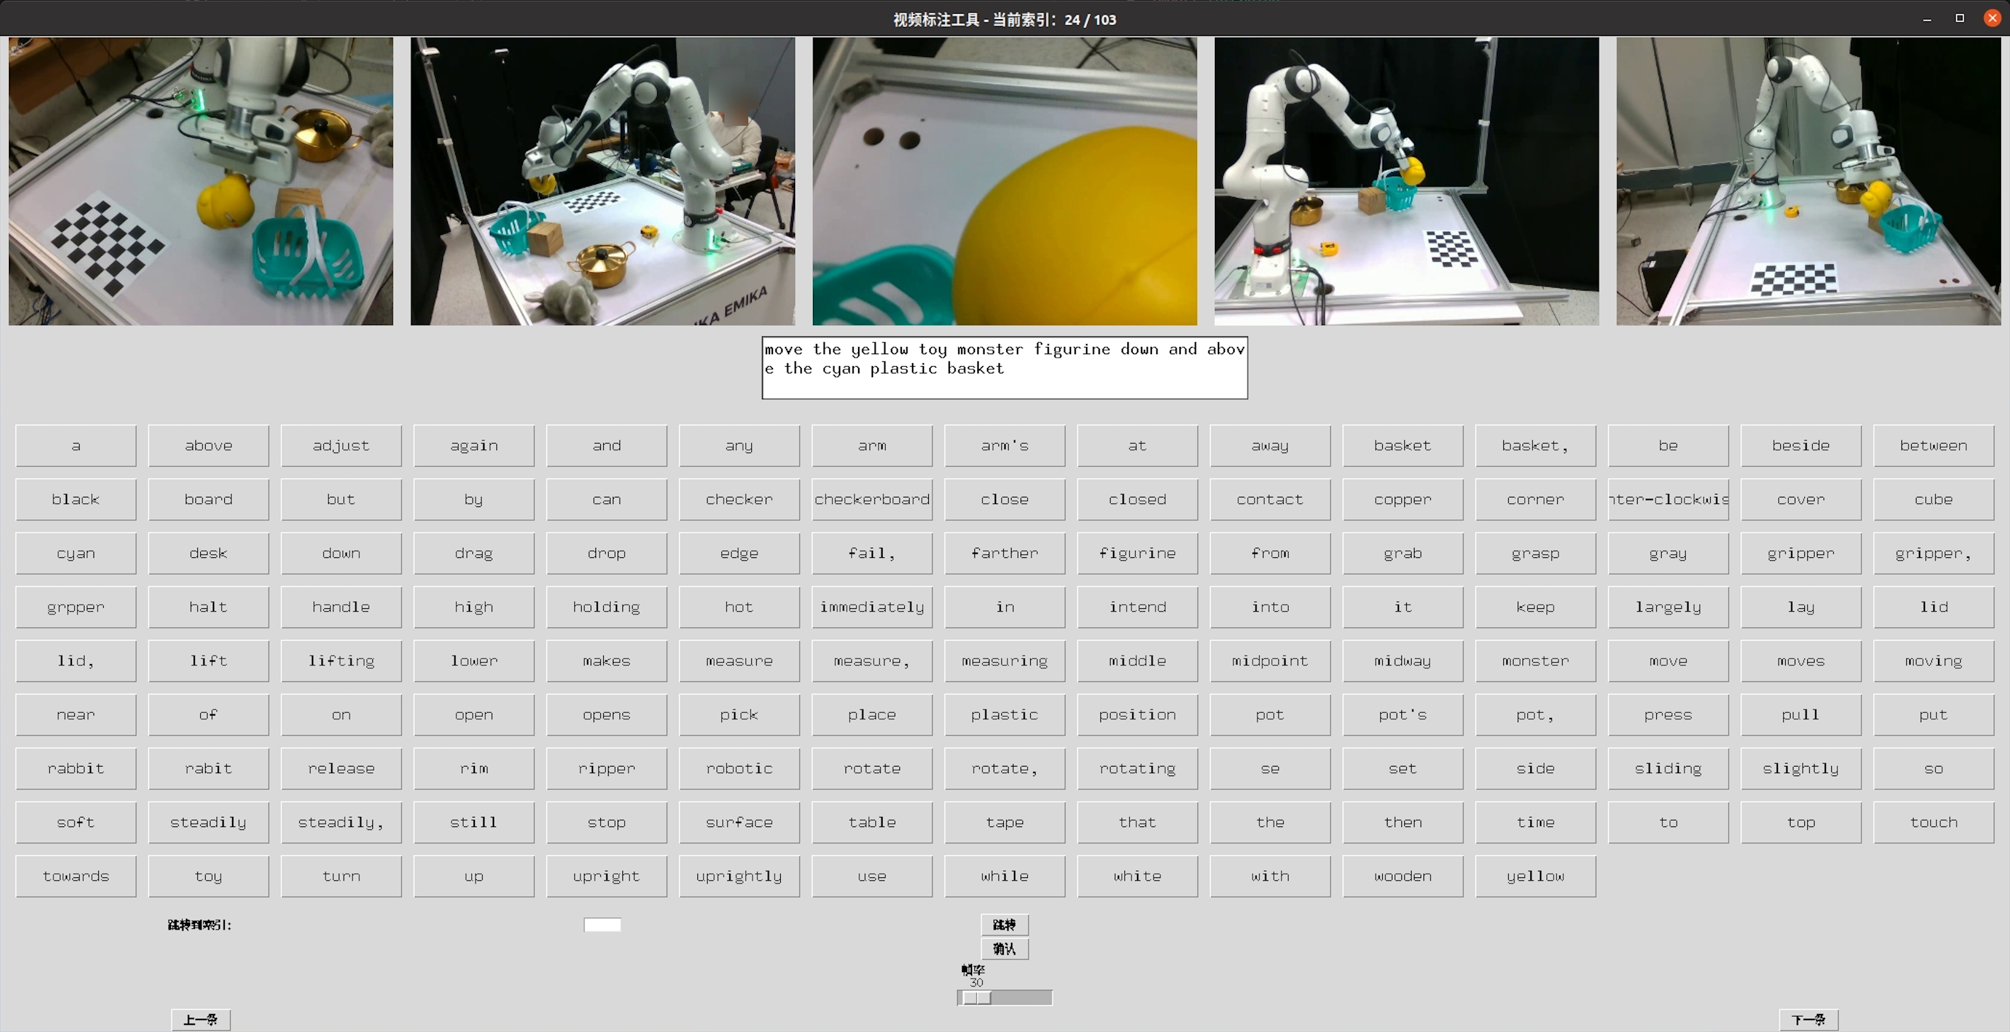2010x1032 pixels.
Task: Click the "figurine" word button
Action: point(1137,553)
